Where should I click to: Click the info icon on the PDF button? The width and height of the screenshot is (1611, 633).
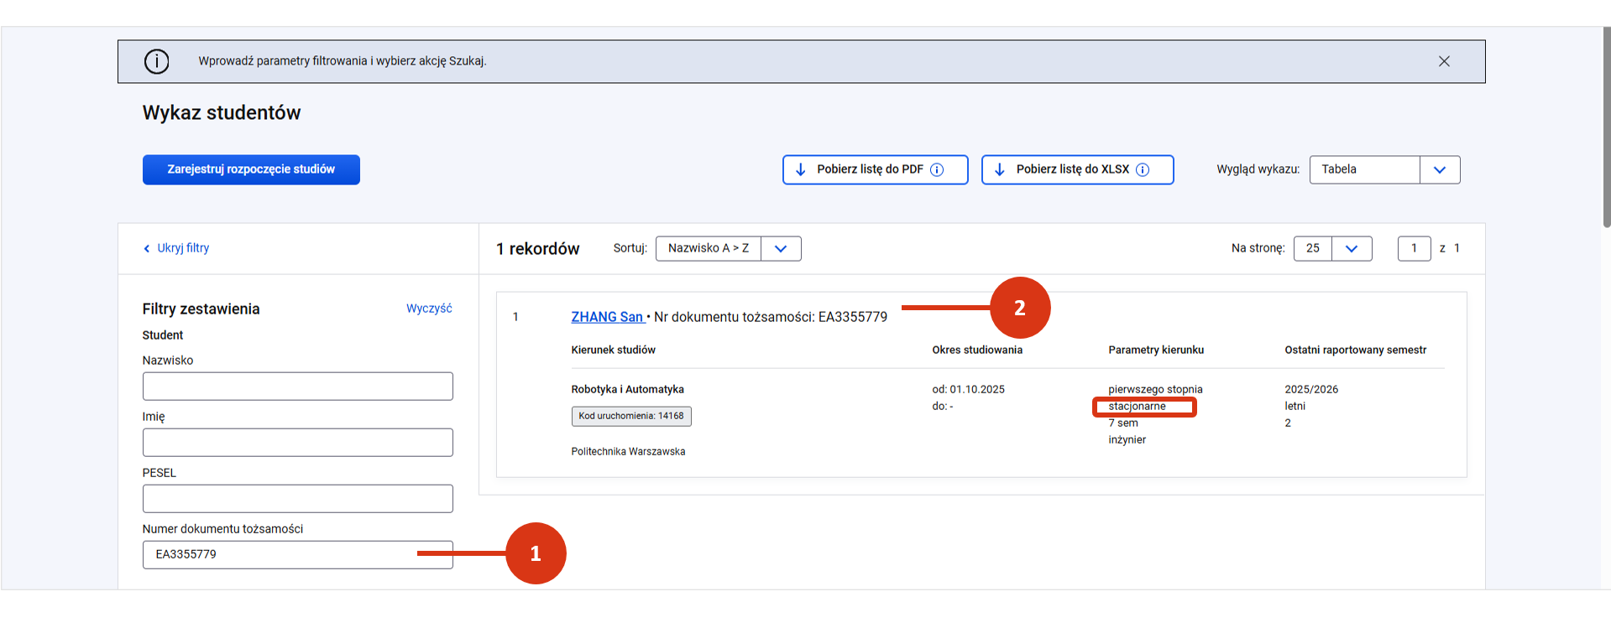(x=937, y=169)
